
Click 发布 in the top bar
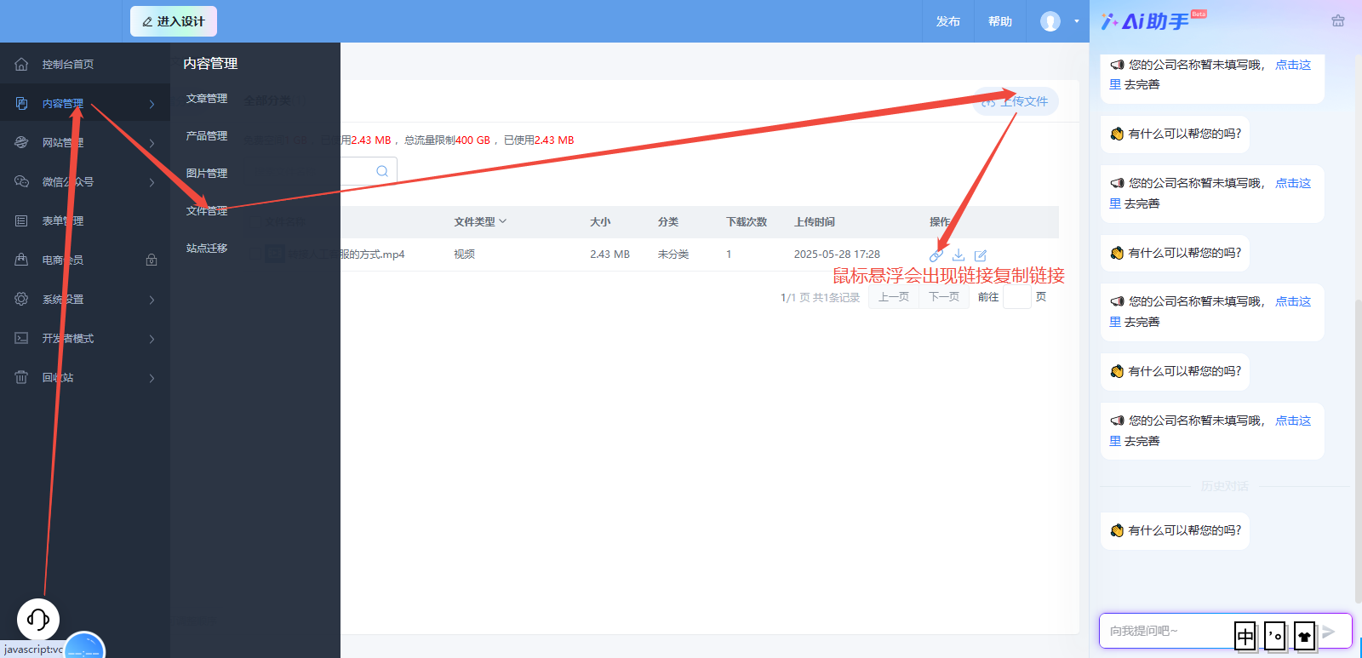click(948, 21)
